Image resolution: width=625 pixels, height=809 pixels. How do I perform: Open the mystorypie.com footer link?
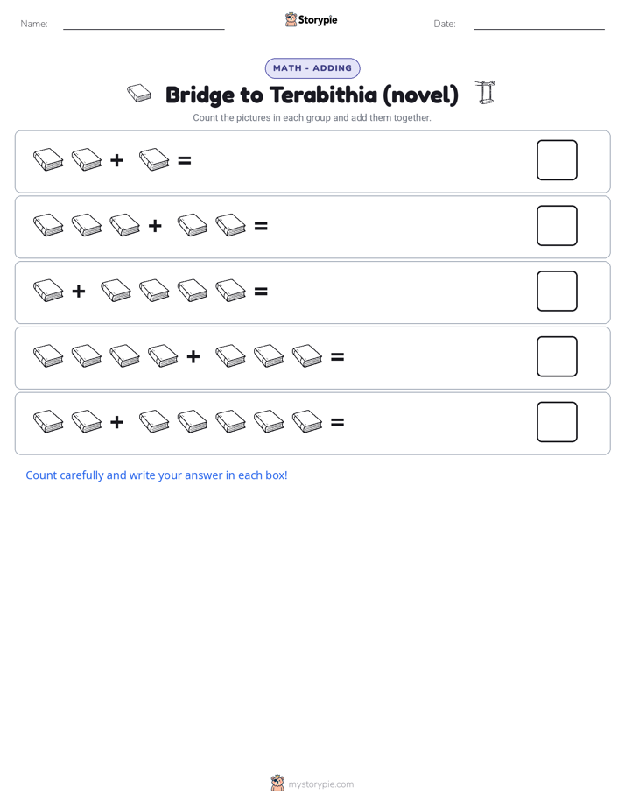(320, 784)
